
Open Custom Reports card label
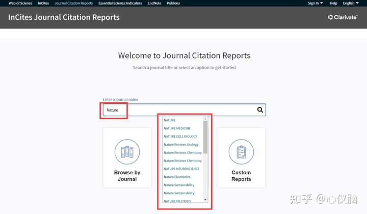pyautogui.click(x=241, y=176)
